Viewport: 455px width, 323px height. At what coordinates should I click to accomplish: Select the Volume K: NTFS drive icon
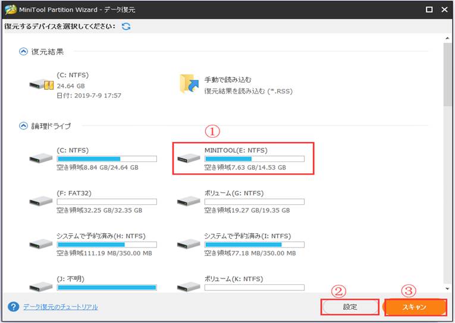[x=189, y=286]
